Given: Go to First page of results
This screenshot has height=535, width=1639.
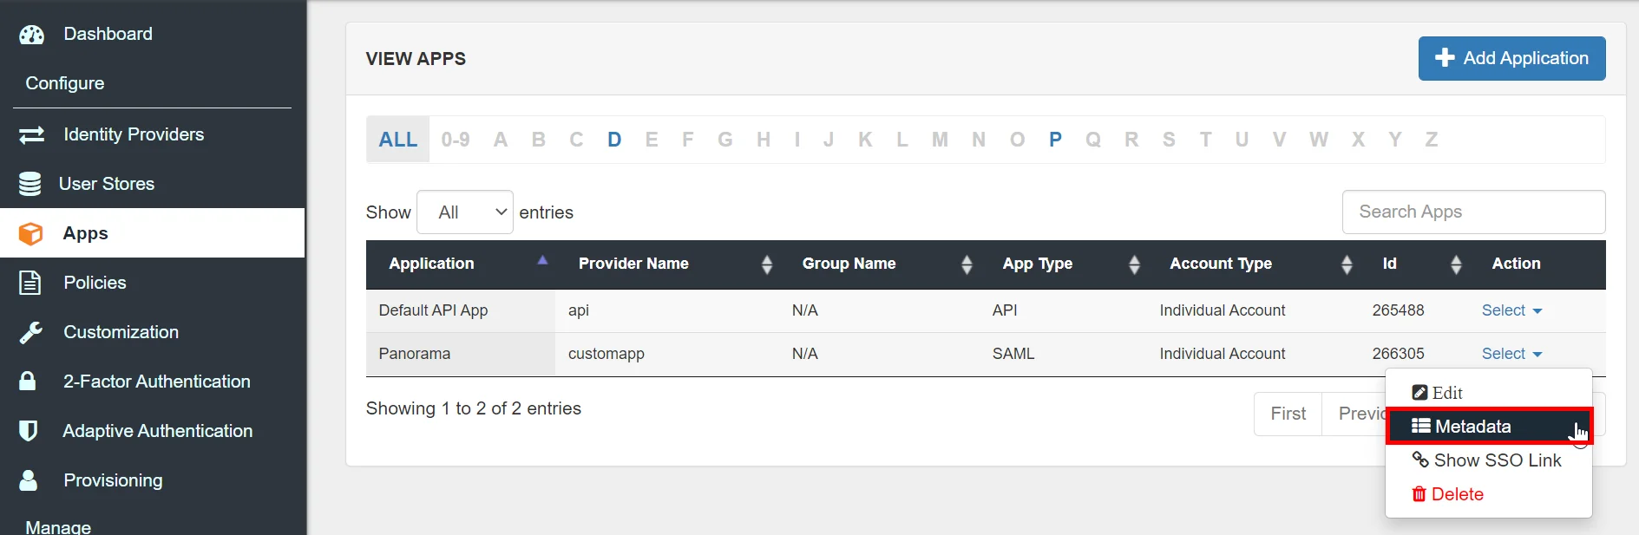Looking at the screenshot, I should click(1288, 414).
